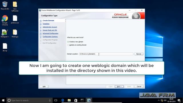Minimize the Configuration Wizard window
The height and width of the screenshot is (103, 183).
(130, 10)
